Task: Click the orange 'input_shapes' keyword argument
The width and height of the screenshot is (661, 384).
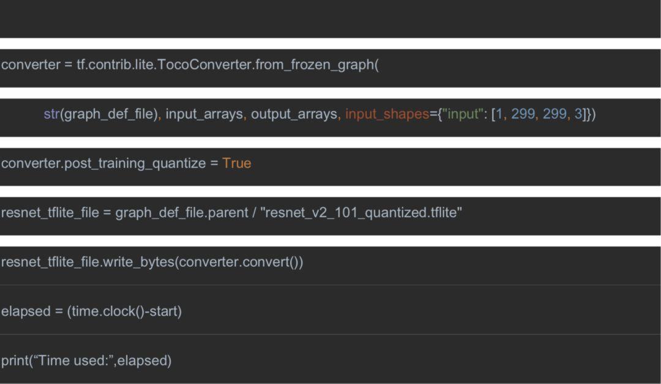Action: pyautogui.click(x=387, y=114)
